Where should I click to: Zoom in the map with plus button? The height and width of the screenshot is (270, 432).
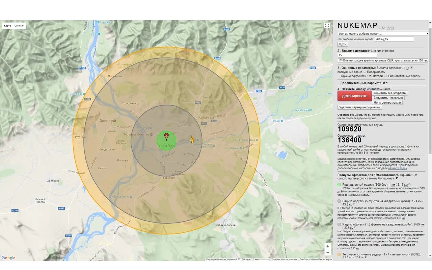327,246
